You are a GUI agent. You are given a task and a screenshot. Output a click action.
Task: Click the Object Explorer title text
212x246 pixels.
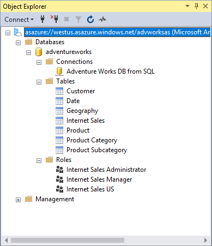pyautogui.click(x=25, y=7)
